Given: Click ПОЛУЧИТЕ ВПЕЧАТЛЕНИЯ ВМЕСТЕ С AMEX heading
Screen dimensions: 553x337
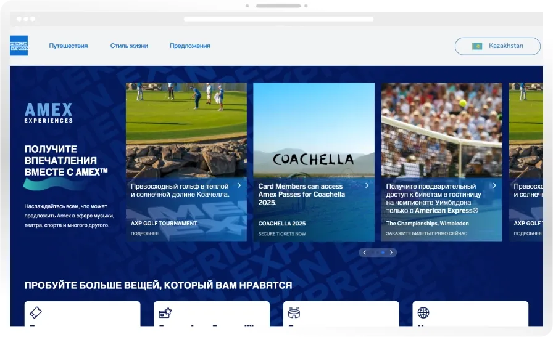Looking at the screenshot, I should coord(66,161).
